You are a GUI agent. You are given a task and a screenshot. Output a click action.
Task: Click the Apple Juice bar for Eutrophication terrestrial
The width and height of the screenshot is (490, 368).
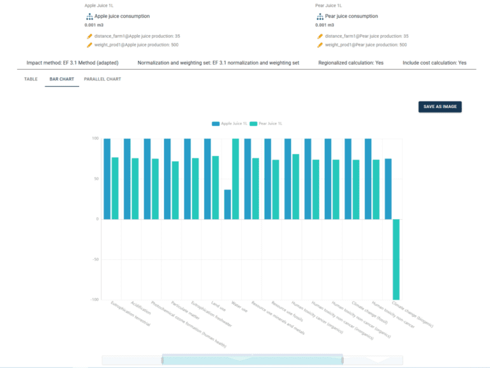(107, 179)
